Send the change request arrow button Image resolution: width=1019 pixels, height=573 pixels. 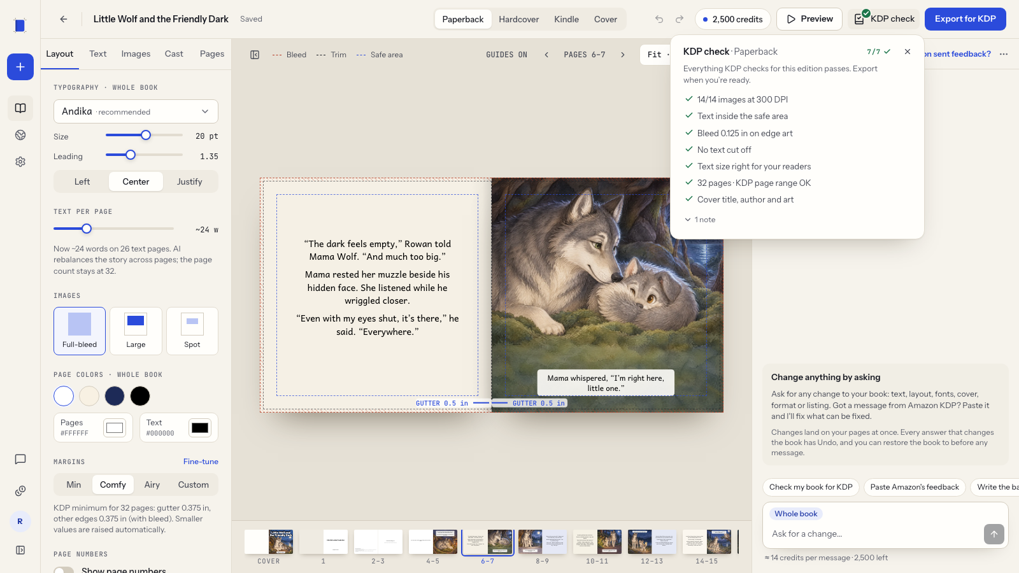[x=994, y=534]
